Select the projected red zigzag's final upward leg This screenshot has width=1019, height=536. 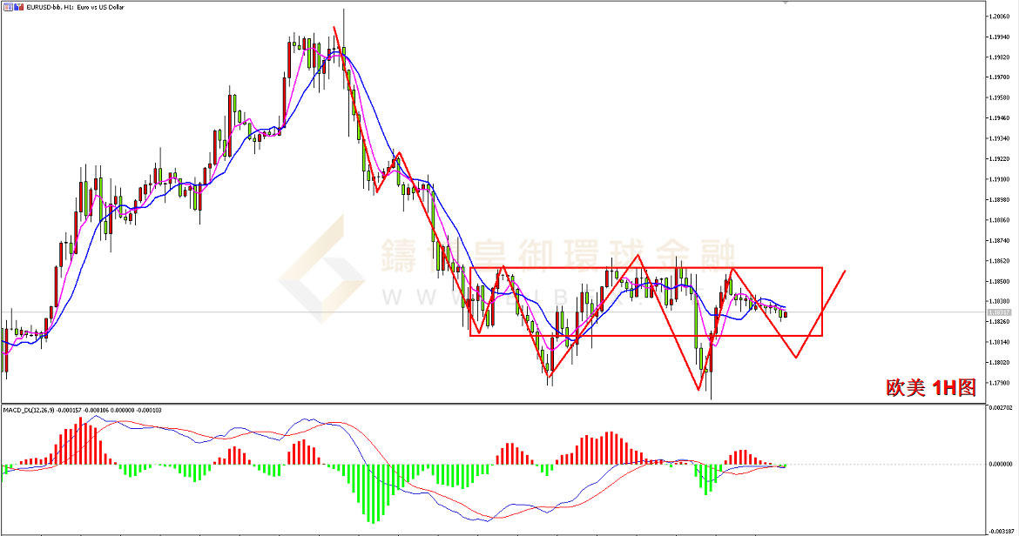821,313
